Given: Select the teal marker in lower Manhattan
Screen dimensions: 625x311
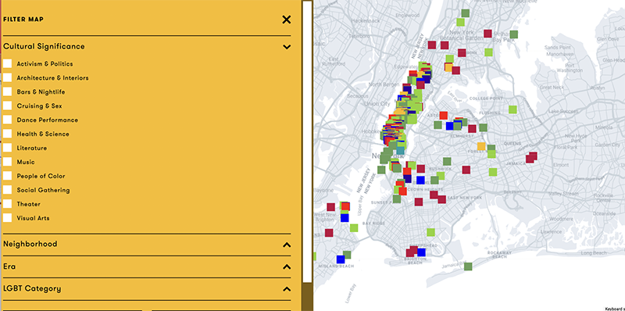Looking at the screenshot, I should click(x=400, y=151).
